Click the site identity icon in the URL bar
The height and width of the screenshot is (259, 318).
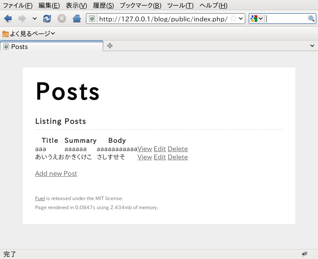tap(92, 19)
